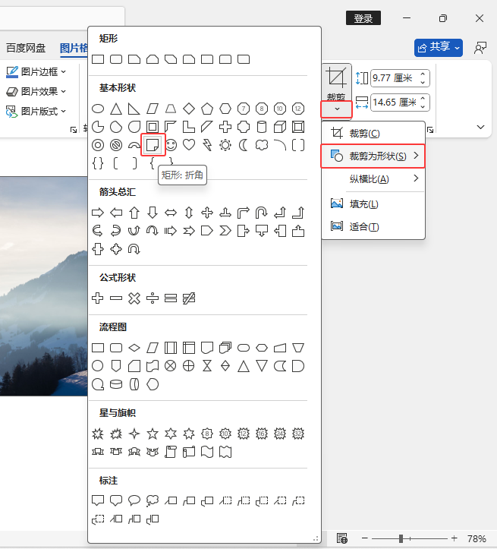Choose the division sign equation shape

pos(153,298)
